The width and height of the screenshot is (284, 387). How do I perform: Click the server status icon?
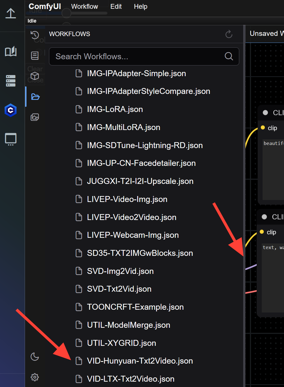pyautogui.click(x=10, y=81)
